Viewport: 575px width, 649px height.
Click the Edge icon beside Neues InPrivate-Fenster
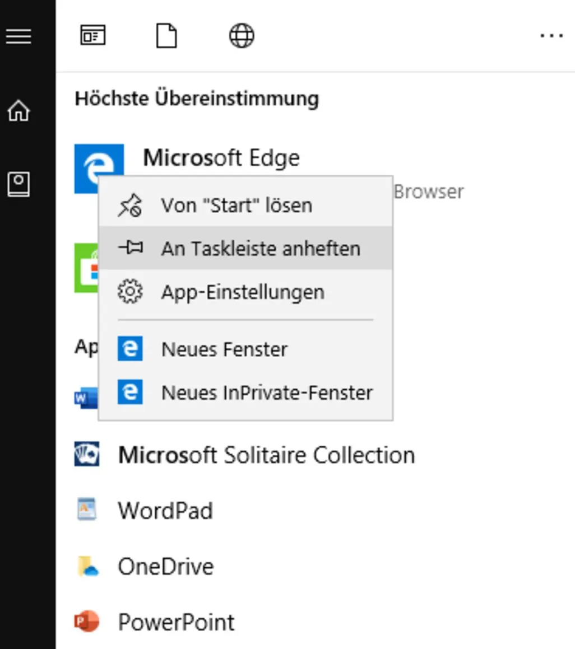tap(130, 391)
